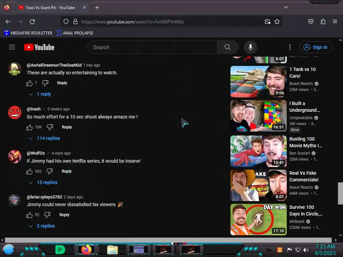Viewport: 343px width, 257px height.
Task: Open the file explorer taskbar icon
Action: [113, 250]
